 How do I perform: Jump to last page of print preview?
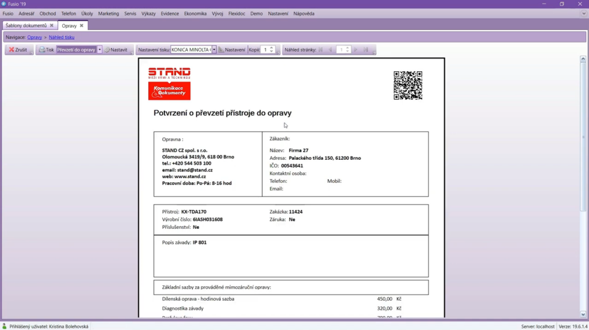tap(366, 50)
